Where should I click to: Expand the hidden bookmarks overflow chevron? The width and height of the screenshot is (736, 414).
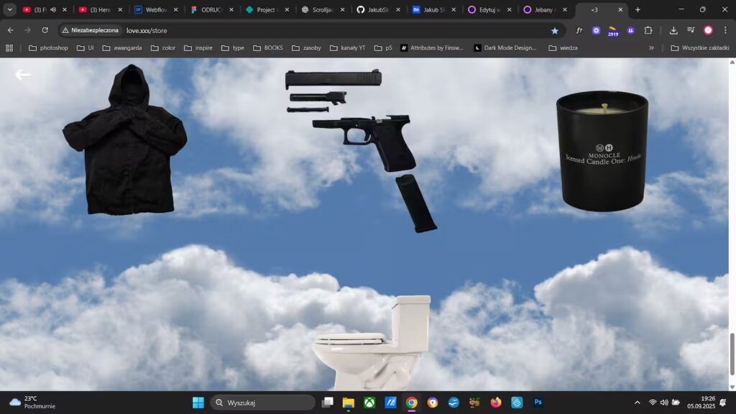tap(652, 48)
